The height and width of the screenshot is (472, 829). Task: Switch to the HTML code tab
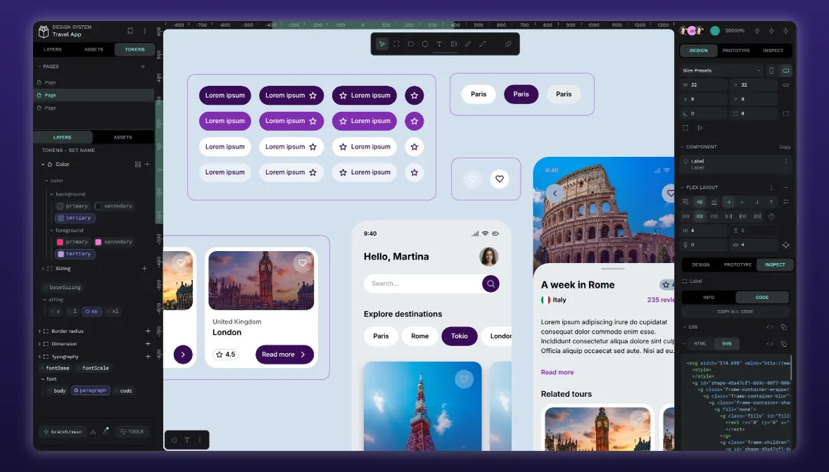point(700,343)
